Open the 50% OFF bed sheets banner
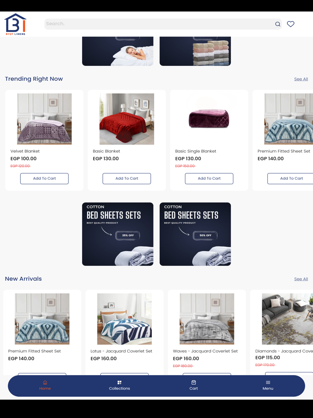Screen dimensions: 313x418 (x=195, y=234)
